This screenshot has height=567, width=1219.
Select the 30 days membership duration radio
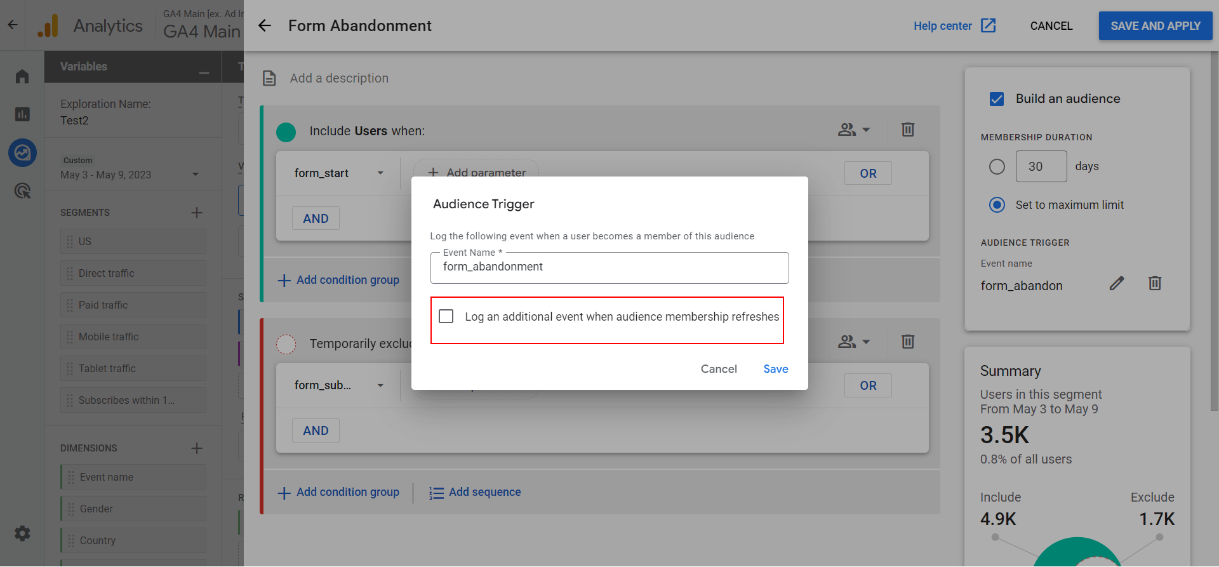click(997, 166)
